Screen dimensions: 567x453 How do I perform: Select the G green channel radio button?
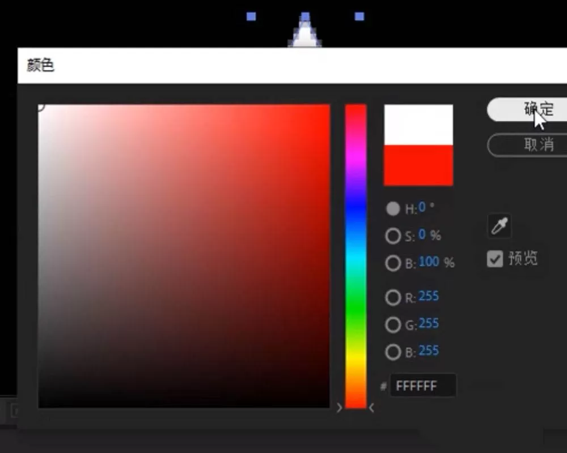click(393, 325)
